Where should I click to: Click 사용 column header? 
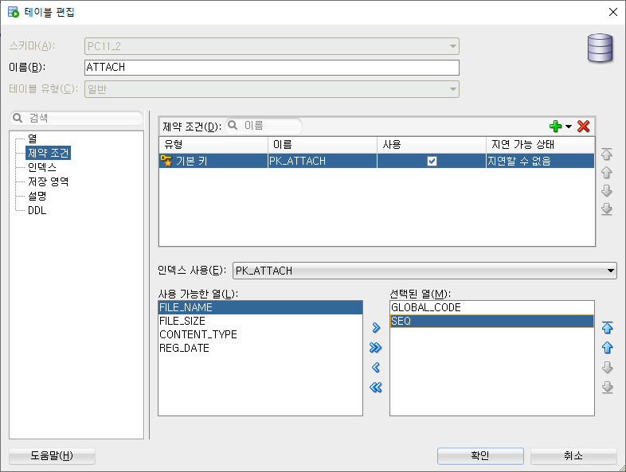432,144
